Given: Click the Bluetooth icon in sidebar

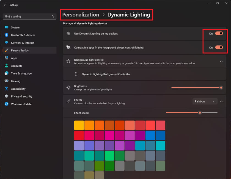Looking at the screenshot, I should 7,35.
